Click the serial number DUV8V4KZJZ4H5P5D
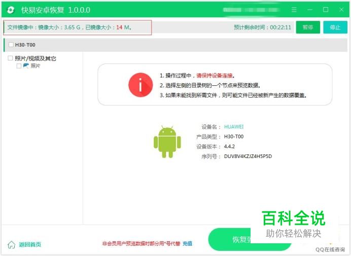 click(248, 156)
